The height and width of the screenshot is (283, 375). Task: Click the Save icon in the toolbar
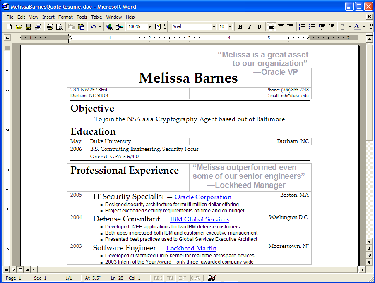pyautogui.click(x=29, y=27)
